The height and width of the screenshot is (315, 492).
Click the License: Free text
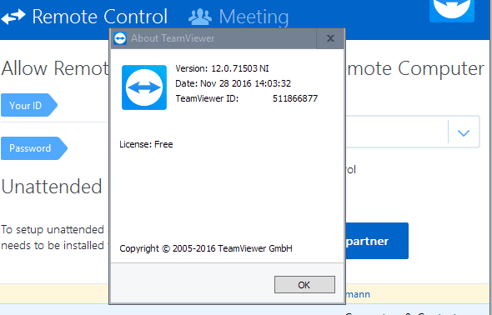146,144
